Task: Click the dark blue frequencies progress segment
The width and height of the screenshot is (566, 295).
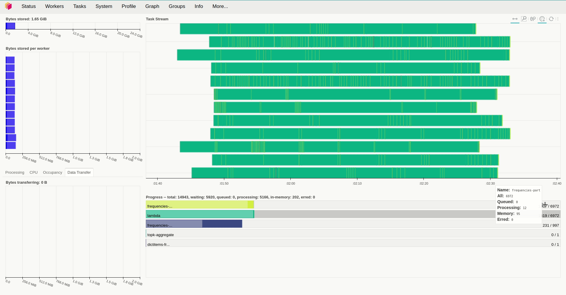Action: click(x=222, y=224)
